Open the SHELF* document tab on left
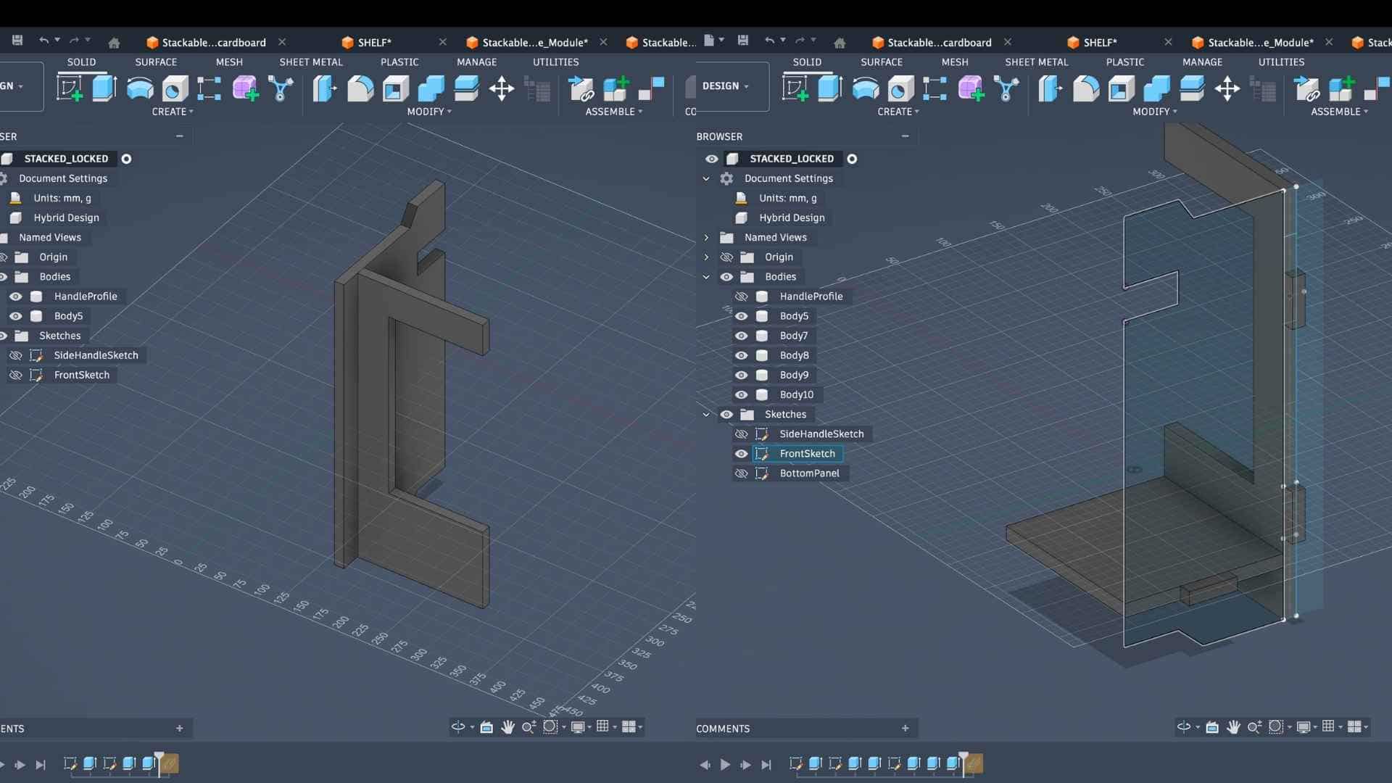1392x783 pixels. pyautogui.click(x=374, y=43)
